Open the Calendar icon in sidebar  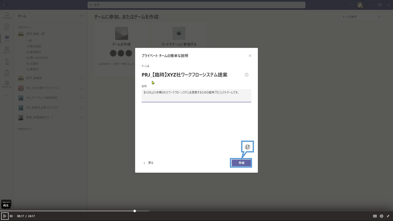coord(7,50)
